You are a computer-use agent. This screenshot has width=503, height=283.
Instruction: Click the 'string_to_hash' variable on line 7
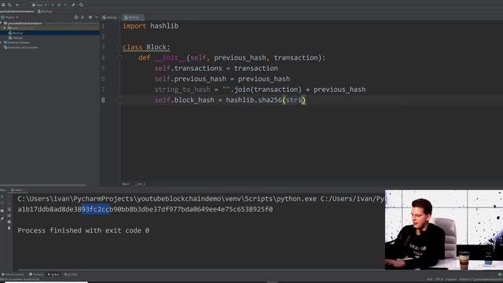182,90
